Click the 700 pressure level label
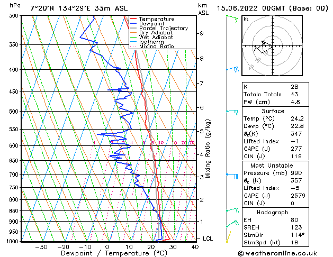 pyautogui.click(x=15, y=175)
